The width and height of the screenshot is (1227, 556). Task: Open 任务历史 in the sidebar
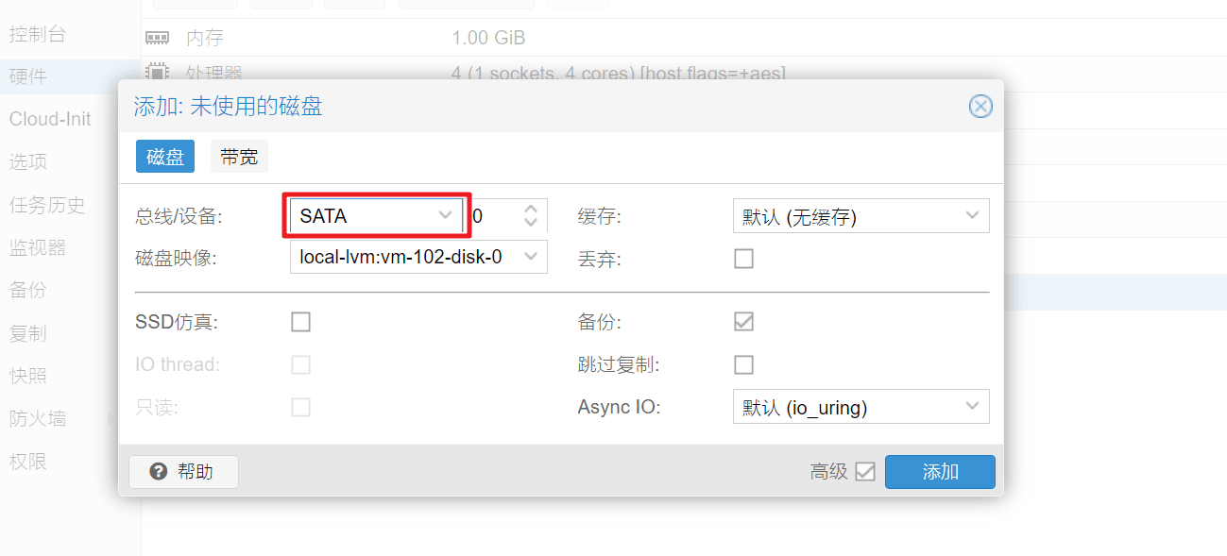coord(47,205)
